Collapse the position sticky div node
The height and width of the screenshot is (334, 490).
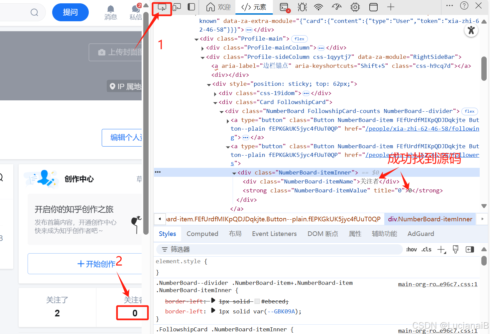point(209,85)
